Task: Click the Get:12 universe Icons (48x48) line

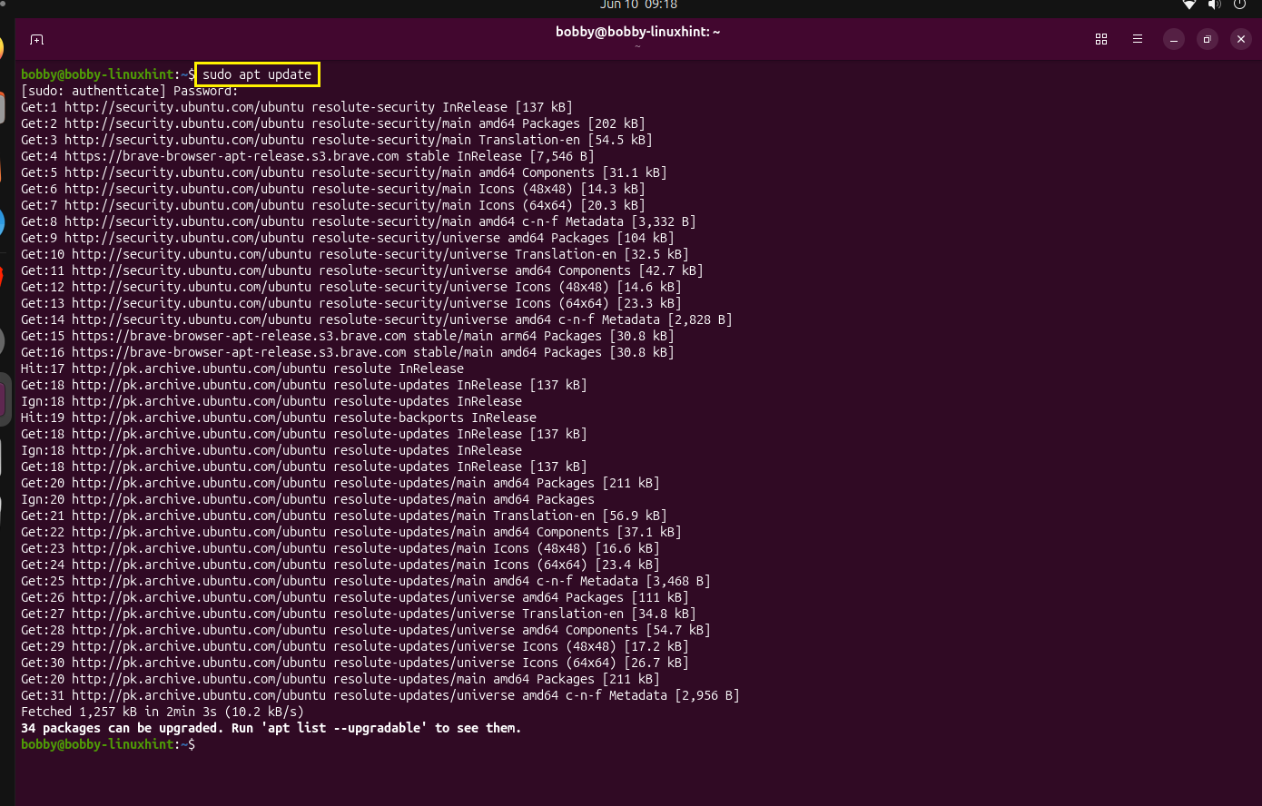Action: [351, 287]
